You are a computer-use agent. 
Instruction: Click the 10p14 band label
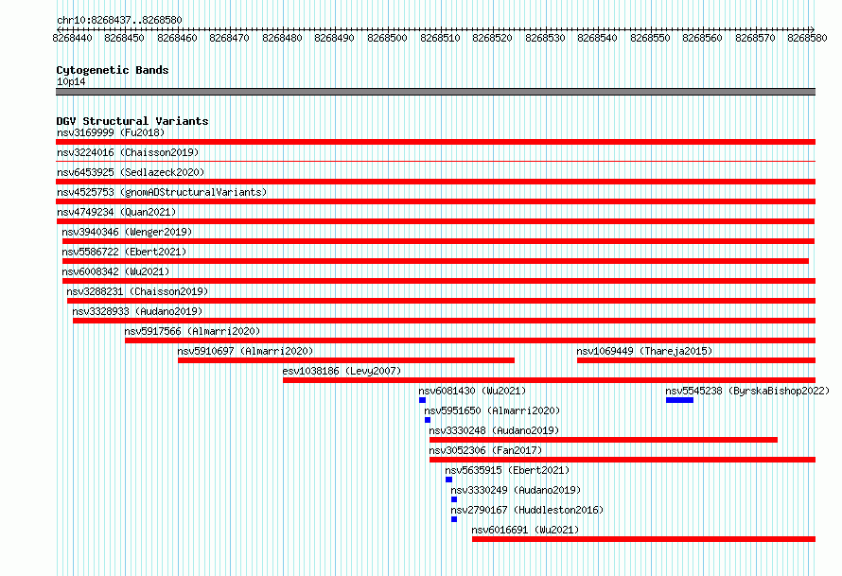71,81
